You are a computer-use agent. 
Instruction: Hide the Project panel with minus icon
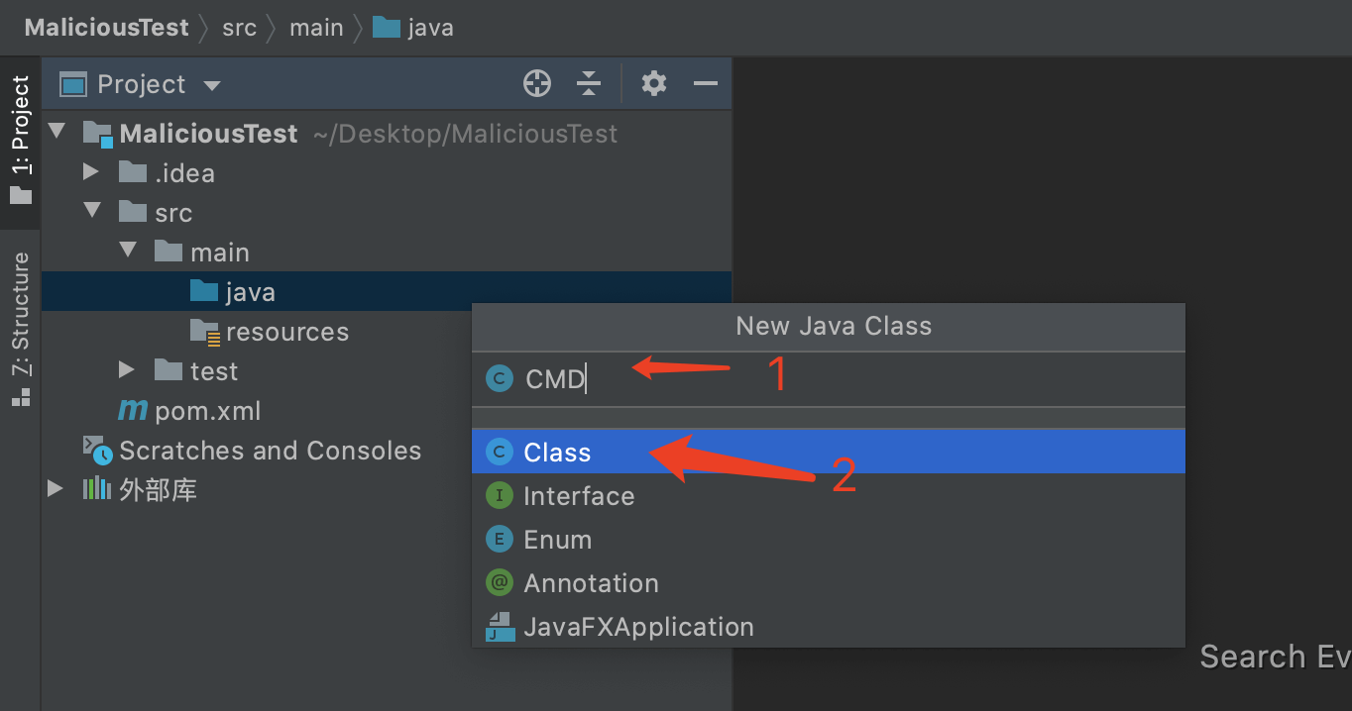coord(705,84)
